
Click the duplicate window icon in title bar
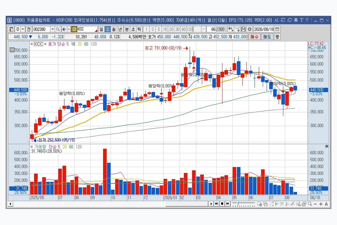(x=289, y=20)
